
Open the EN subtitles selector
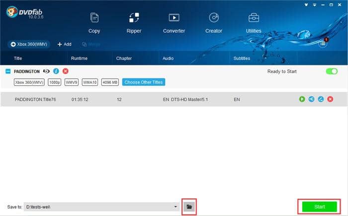click(237, 100)
